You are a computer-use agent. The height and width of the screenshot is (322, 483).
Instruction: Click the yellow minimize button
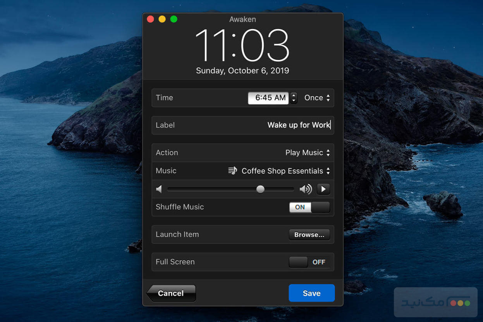[x=162, y=19]
